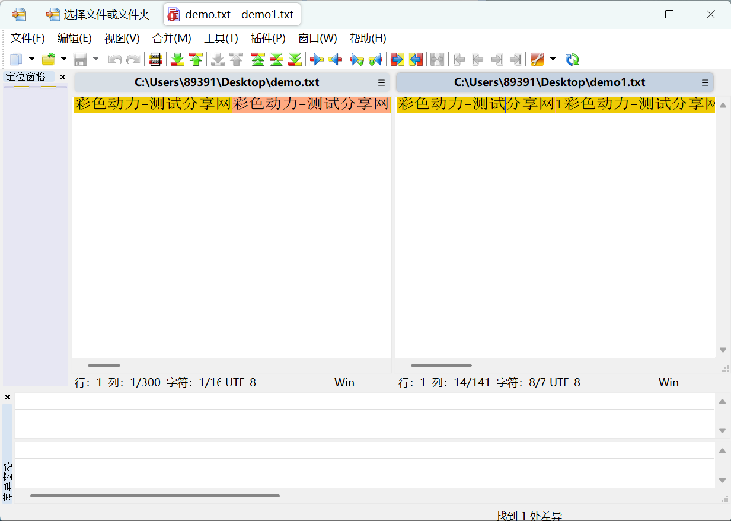Viewport: 731px width, 521px height.
Task: Open WinMerge options via the wrench icon
Action: (x=538, y=59)
